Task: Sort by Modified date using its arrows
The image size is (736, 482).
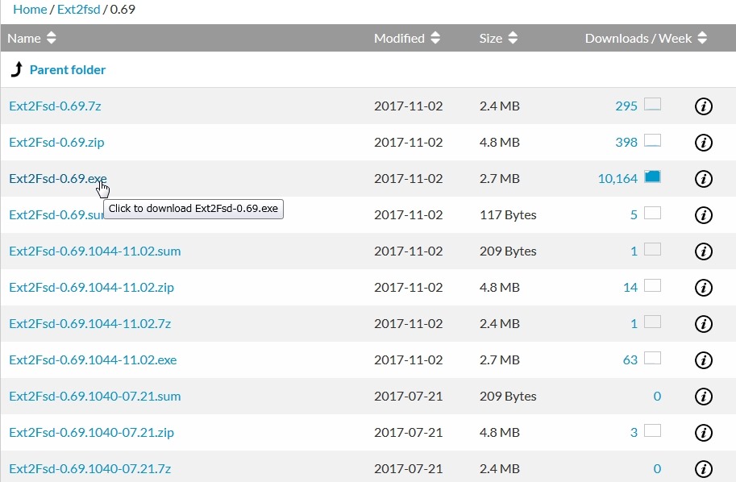Action: click(435, 37)
